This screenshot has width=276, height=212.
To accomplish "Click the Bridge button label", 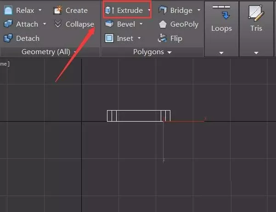I will [181, 11].
